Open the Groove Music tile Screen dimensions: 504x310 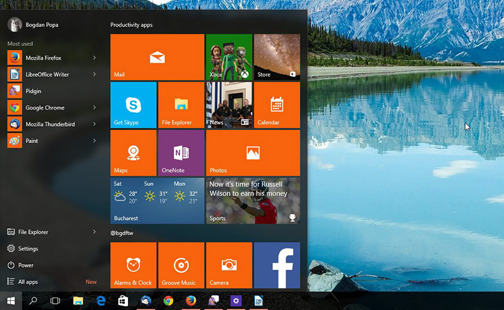tap(181, 265)
